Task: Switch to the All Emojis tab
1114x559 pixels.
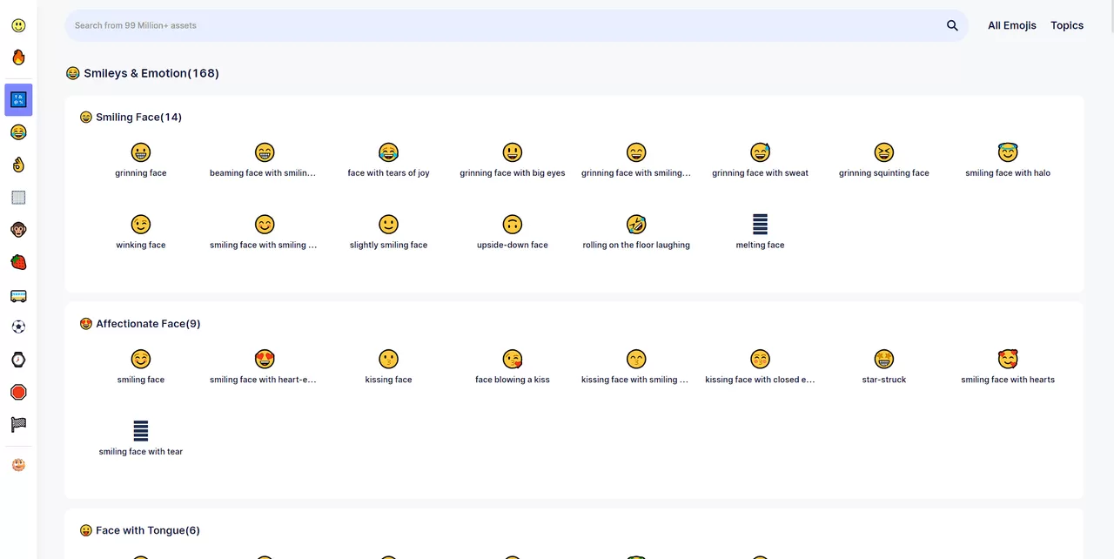Action: click(x=1012, y=25)
